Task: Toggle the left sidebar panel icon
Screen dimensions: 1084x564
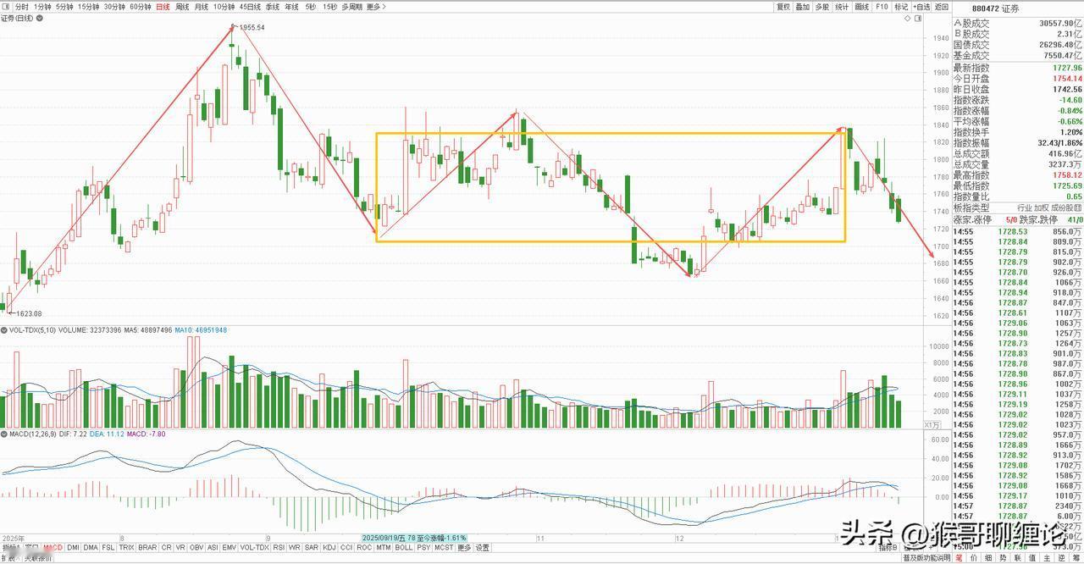Action: (6, 7)
